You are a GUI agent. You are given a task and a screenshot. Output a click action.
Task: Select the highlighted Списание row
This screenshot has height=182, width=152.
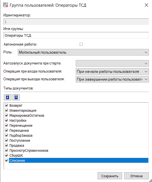[78, 160]
